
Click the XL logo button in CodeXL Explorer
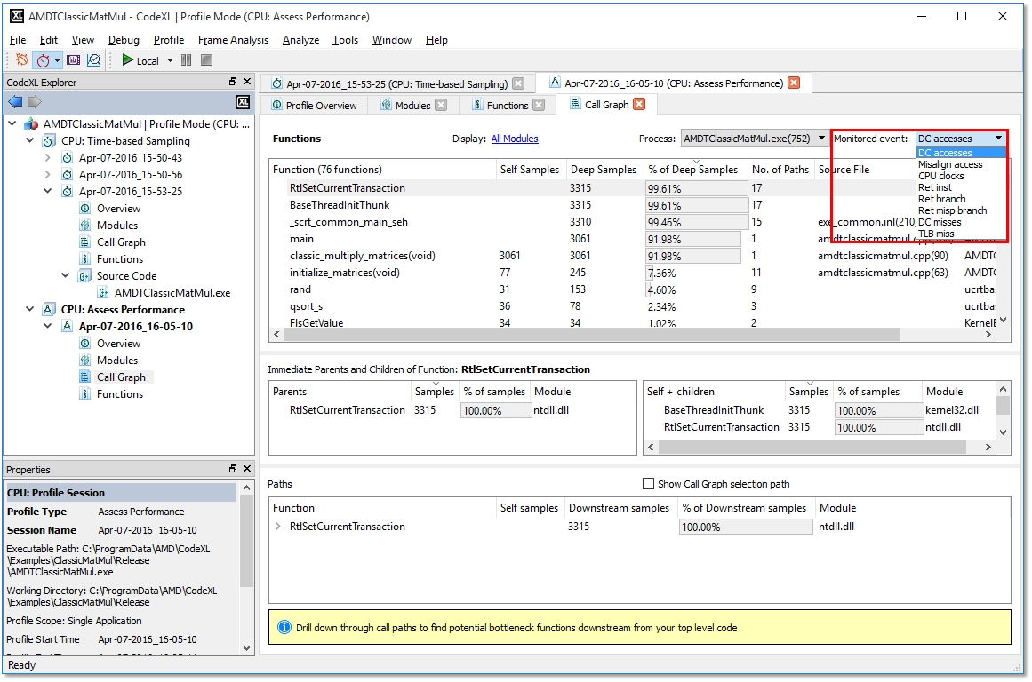243,102
